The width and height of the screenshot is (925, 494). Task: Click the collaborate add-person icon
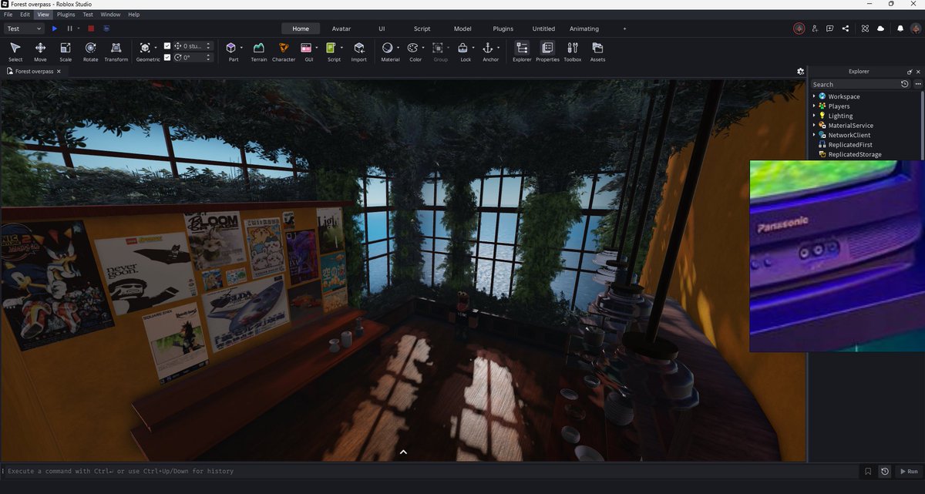[815, 29]
